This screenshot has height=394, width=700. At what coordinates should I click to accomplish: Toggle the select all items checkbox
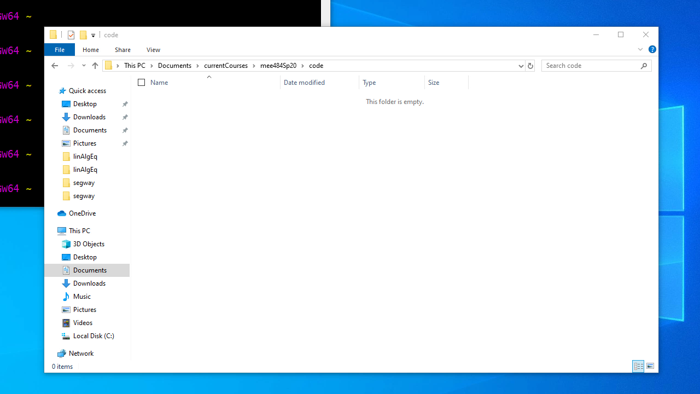point(141,83)
